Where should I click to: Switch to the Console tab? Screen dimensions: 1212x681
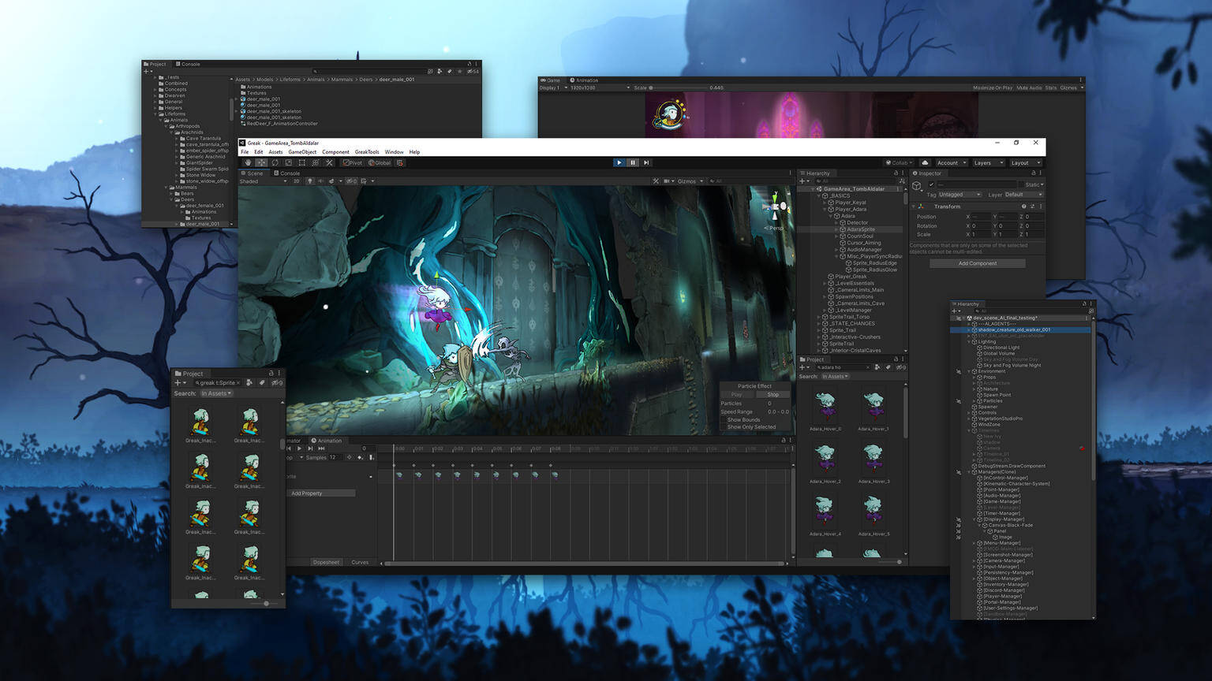coord(287,173)
